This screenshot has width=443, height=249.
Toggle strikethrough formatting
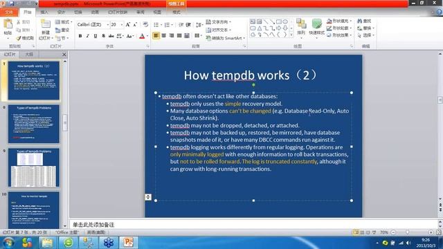pos(111,36)
